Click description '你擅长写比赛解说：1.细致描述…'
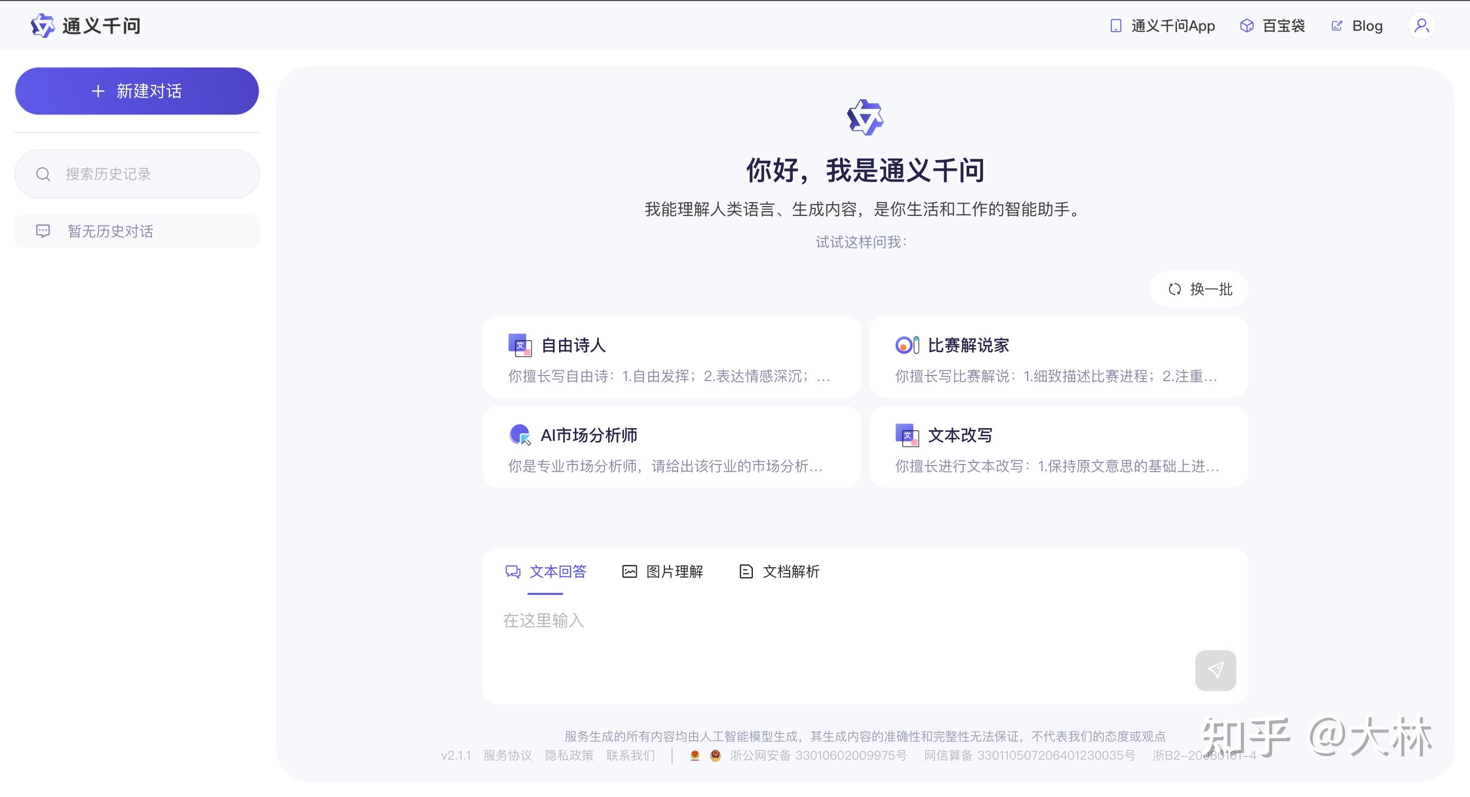 click(x=1057, y=375)
